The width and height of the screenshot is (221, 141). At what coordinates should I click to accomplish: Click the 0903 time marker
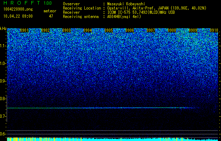coord(66,30)
